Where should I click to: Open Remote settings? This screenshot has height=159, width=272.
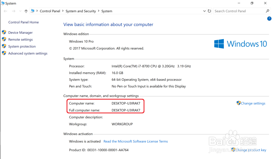click(20, 39)
